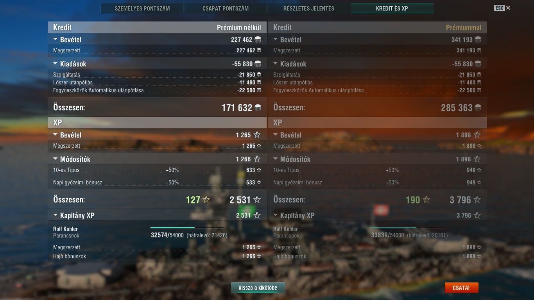
Task: Open the Csapat pontszám tab
Action: [x=226, y=8]
